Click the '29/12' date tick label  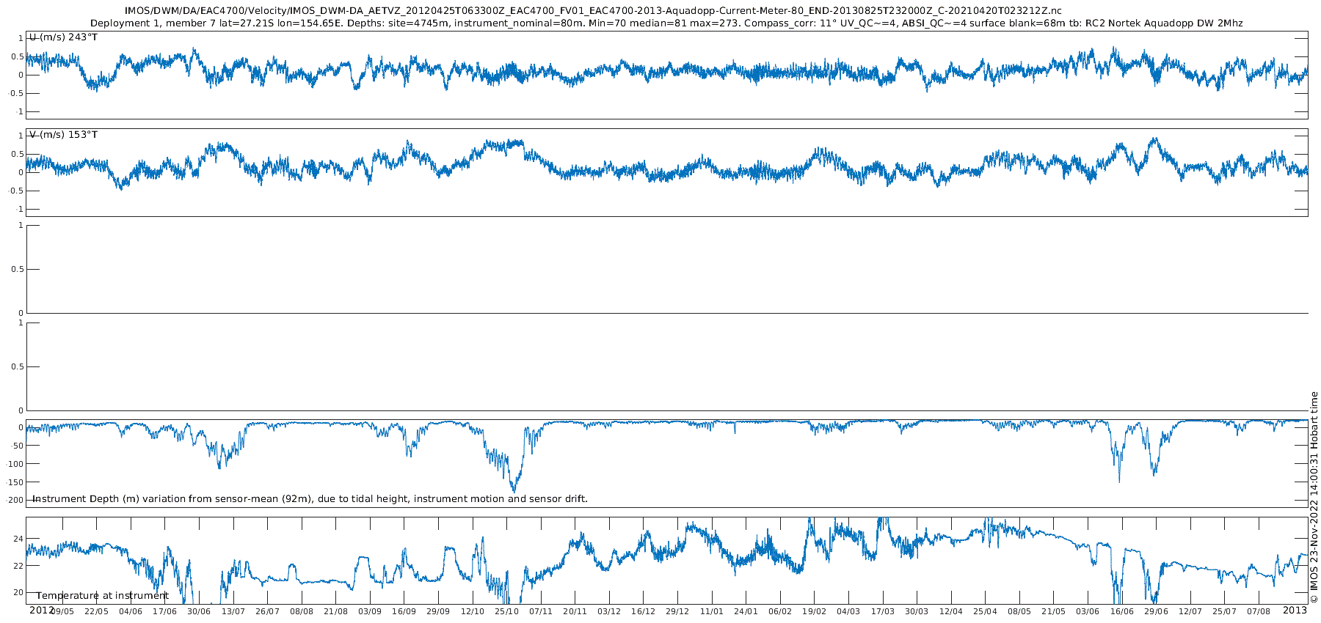(x=677, y=611)
